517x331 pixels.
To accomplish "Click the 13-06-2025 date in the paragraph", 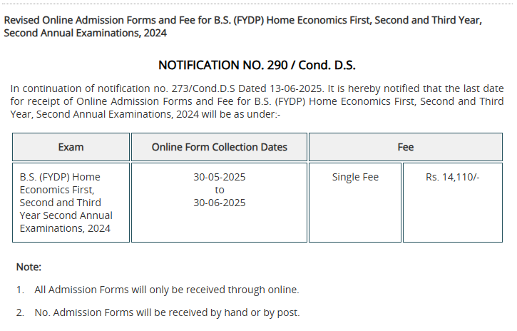I will 297,88.
